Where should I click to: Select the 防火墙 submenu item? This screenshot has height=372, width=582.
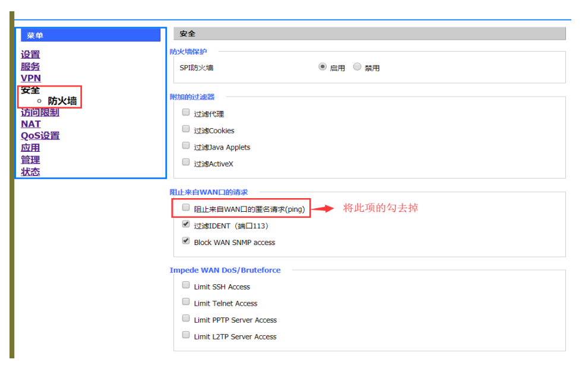62,101
